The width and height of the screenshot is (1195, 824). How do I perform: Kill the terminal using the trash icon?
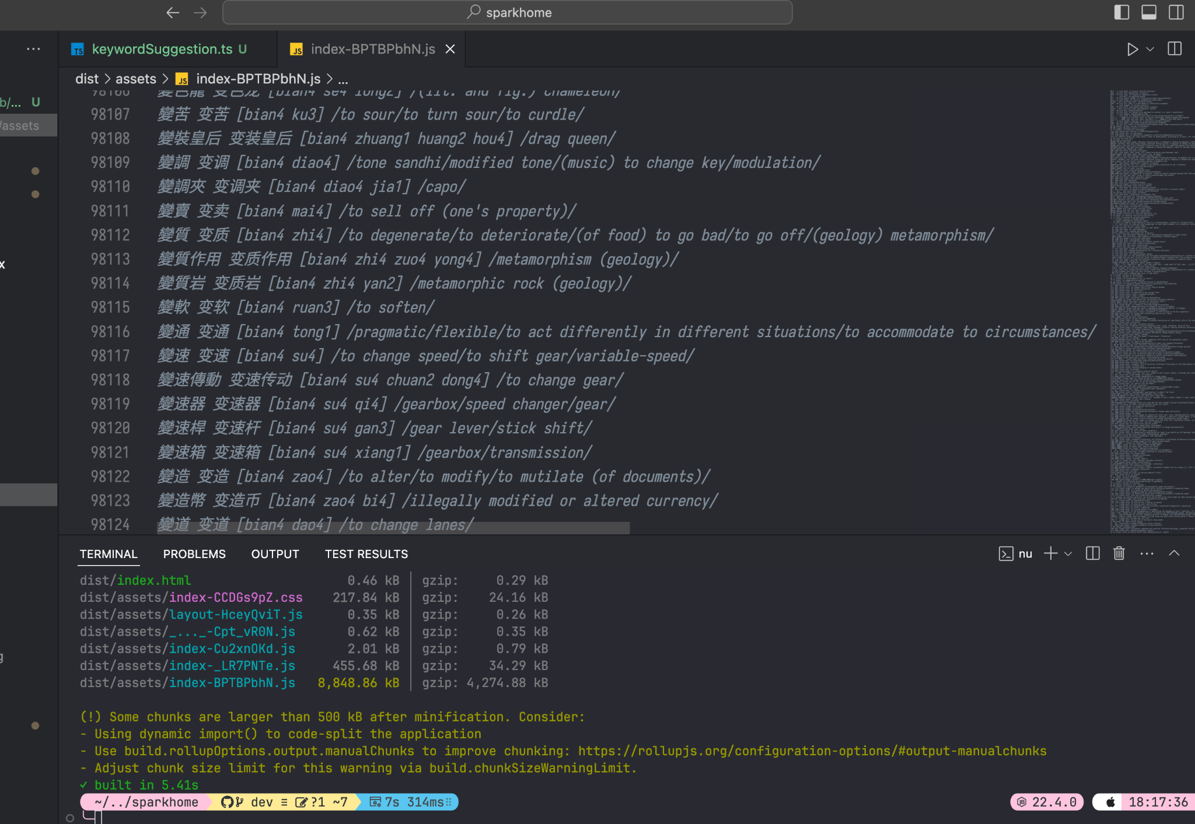[x=1119, y=553]
